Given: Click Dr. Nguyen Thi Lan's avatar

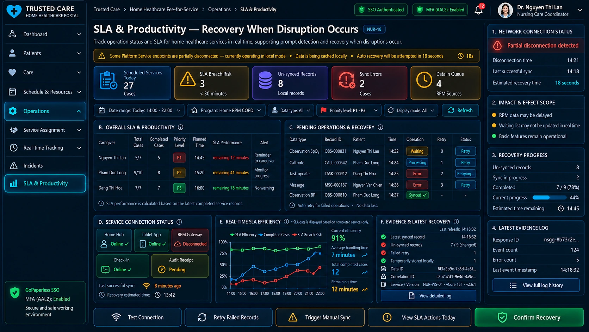Looking at the screenshot, I should (x=505, y=10).
